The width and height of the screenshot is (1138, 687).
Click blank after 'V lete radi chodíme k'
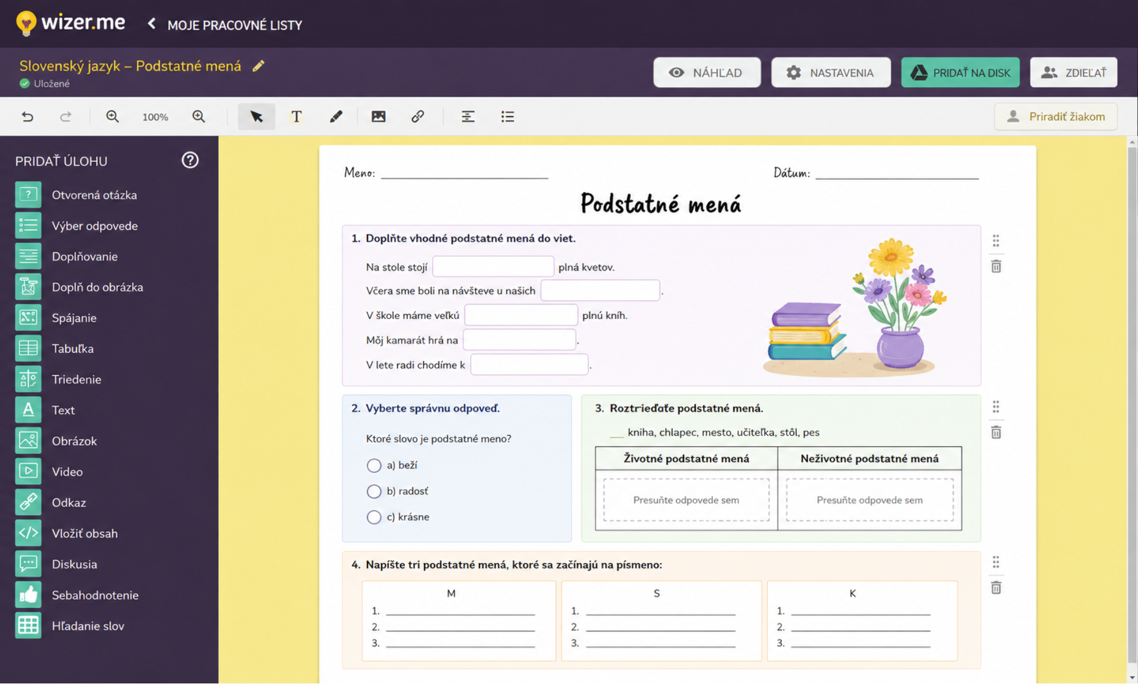529,366
